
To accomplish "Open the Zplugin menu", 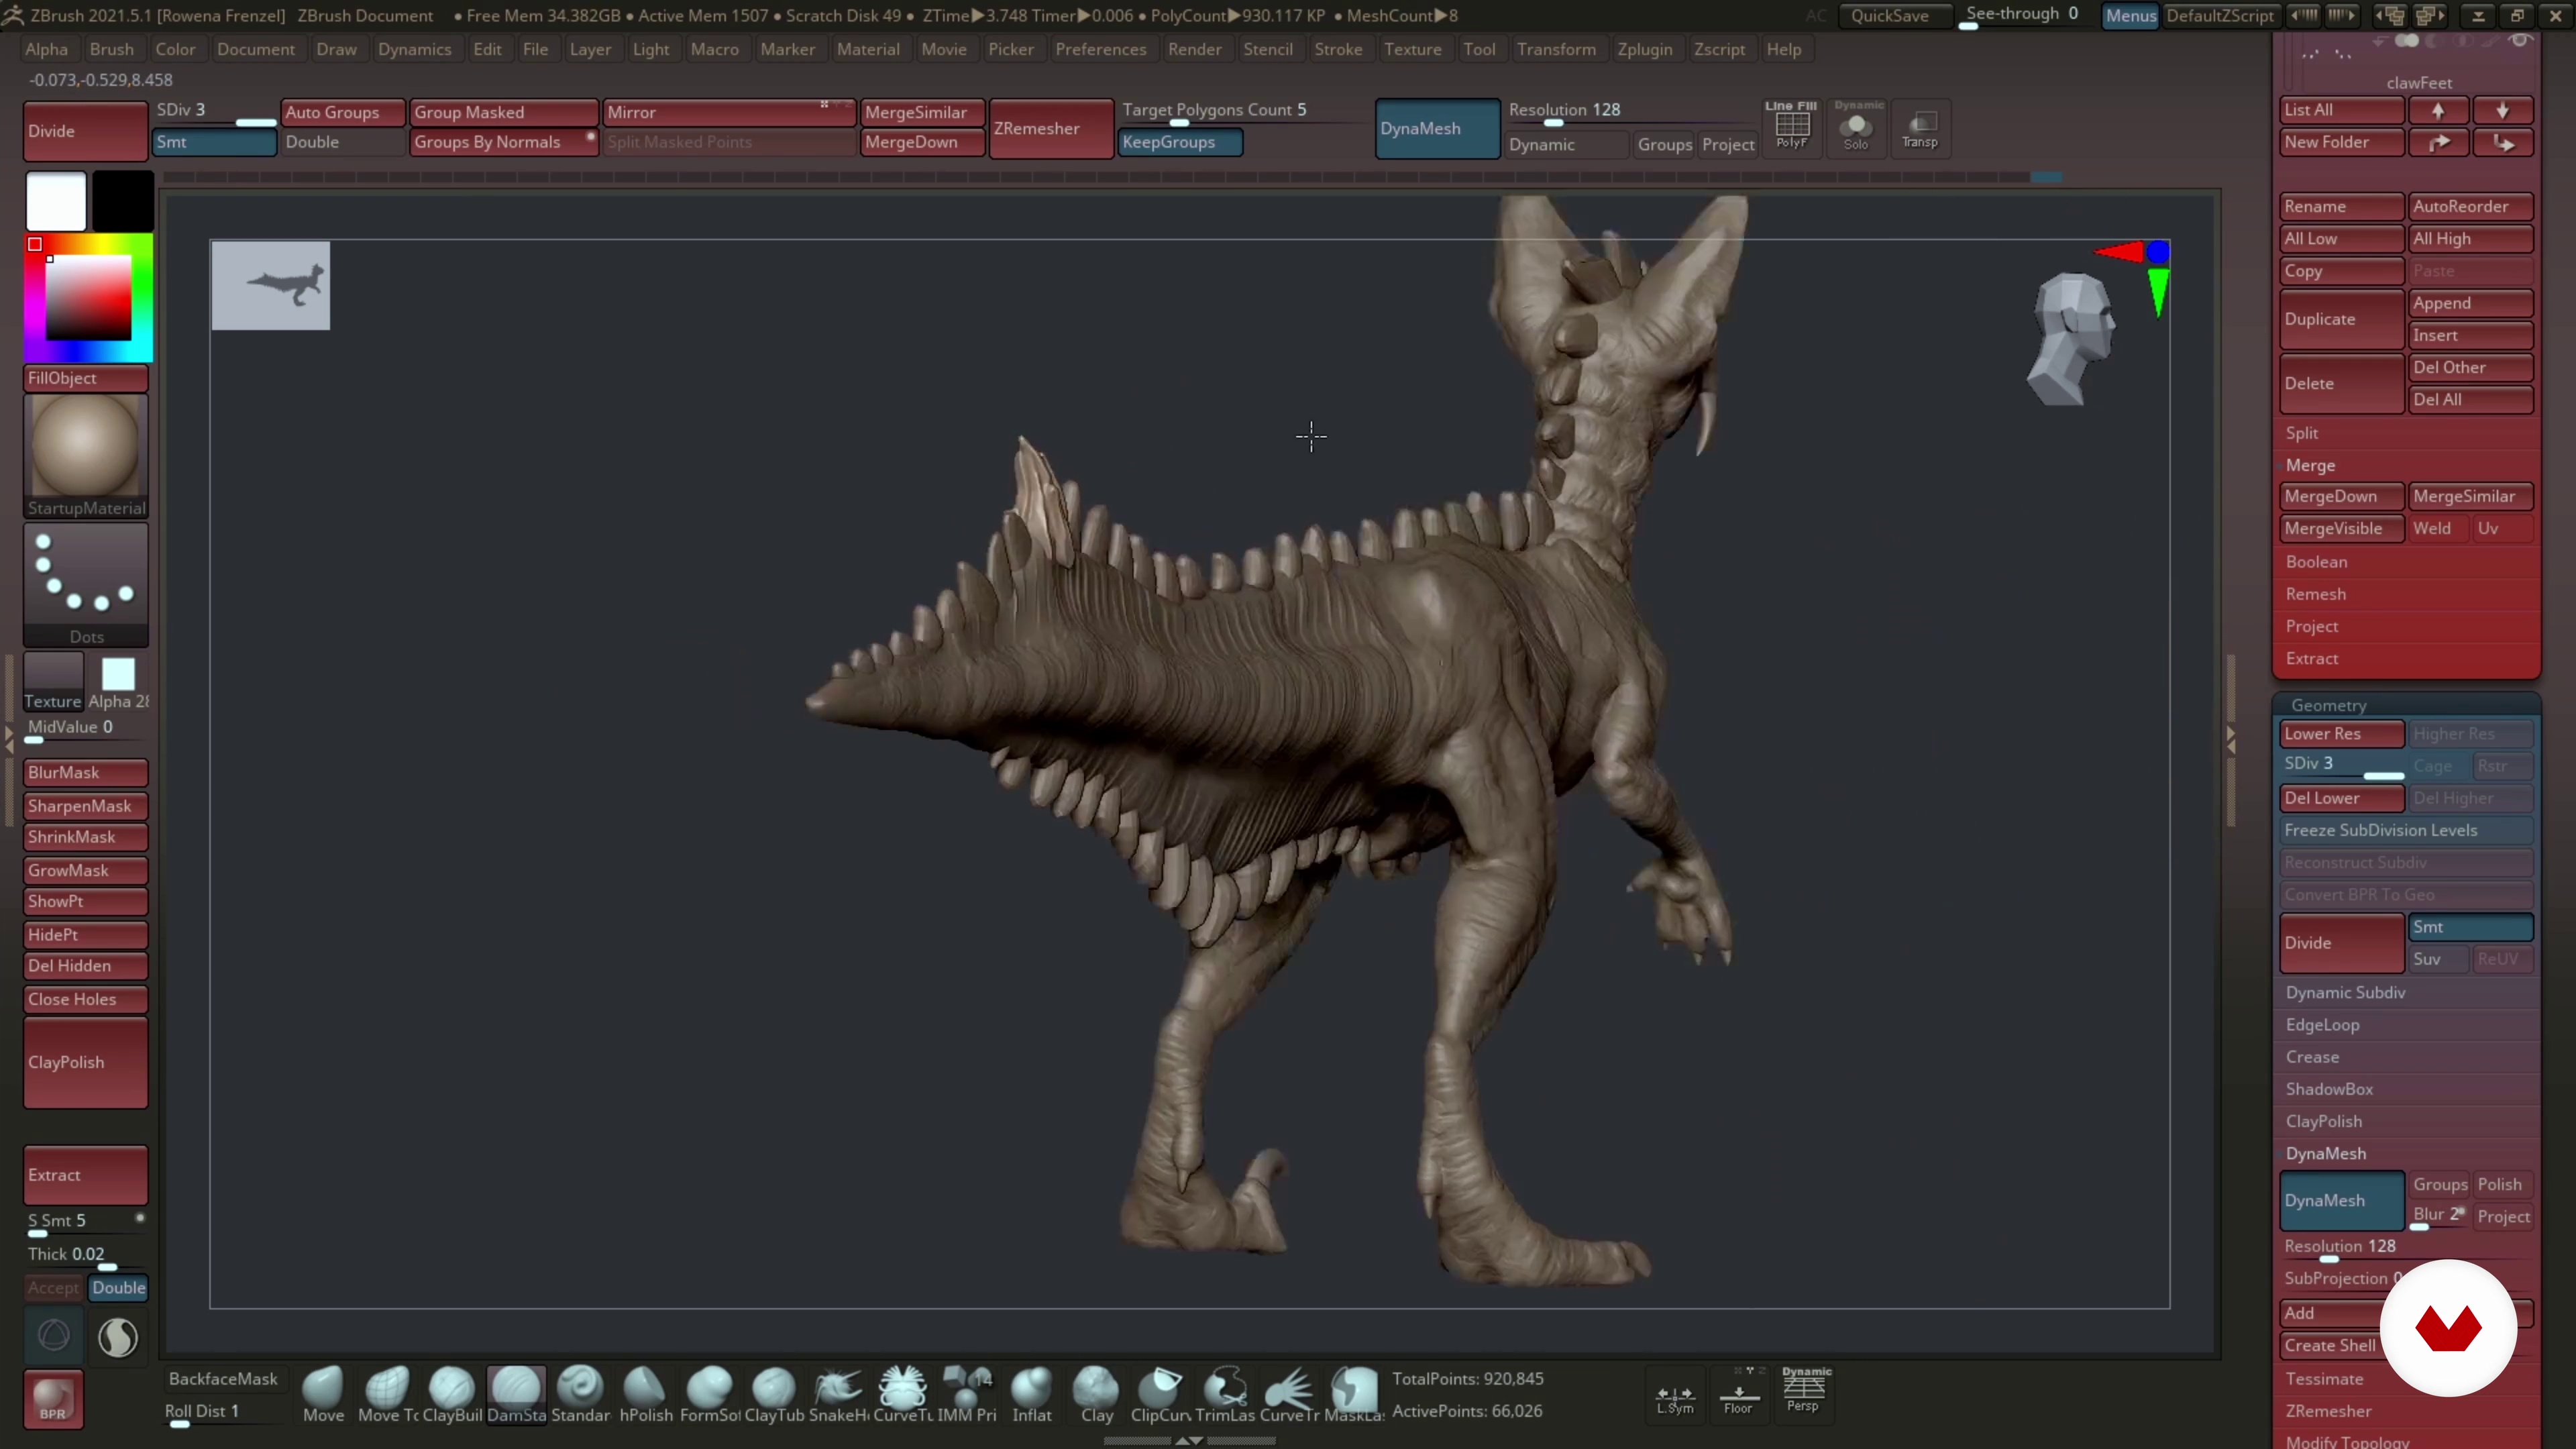I will tap(1644, 49).
